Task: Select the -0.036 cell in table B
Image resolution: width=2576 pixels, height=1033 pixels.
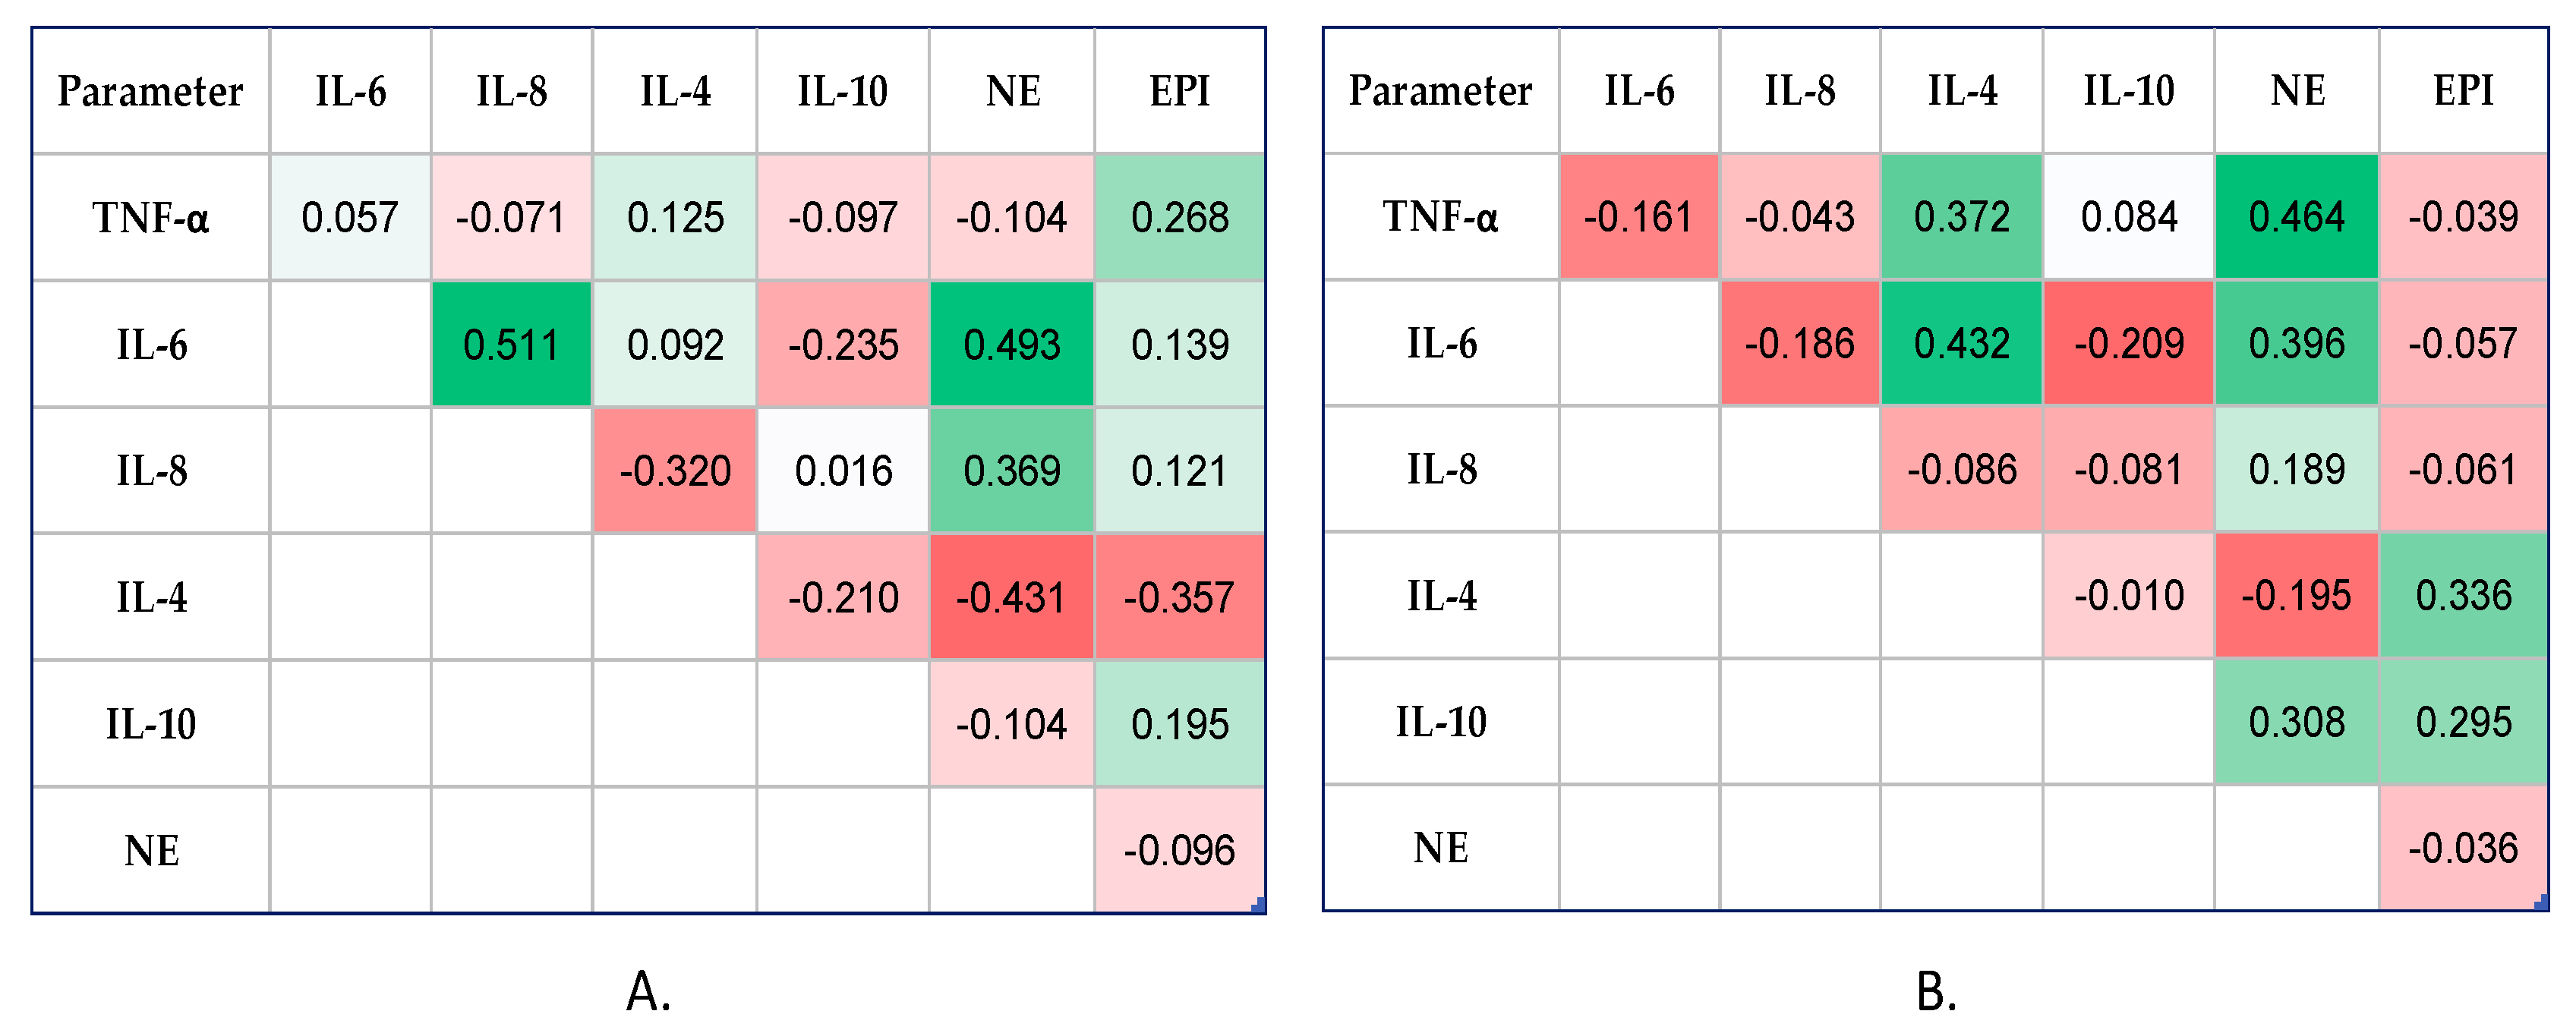Action: click(2463, 849)
